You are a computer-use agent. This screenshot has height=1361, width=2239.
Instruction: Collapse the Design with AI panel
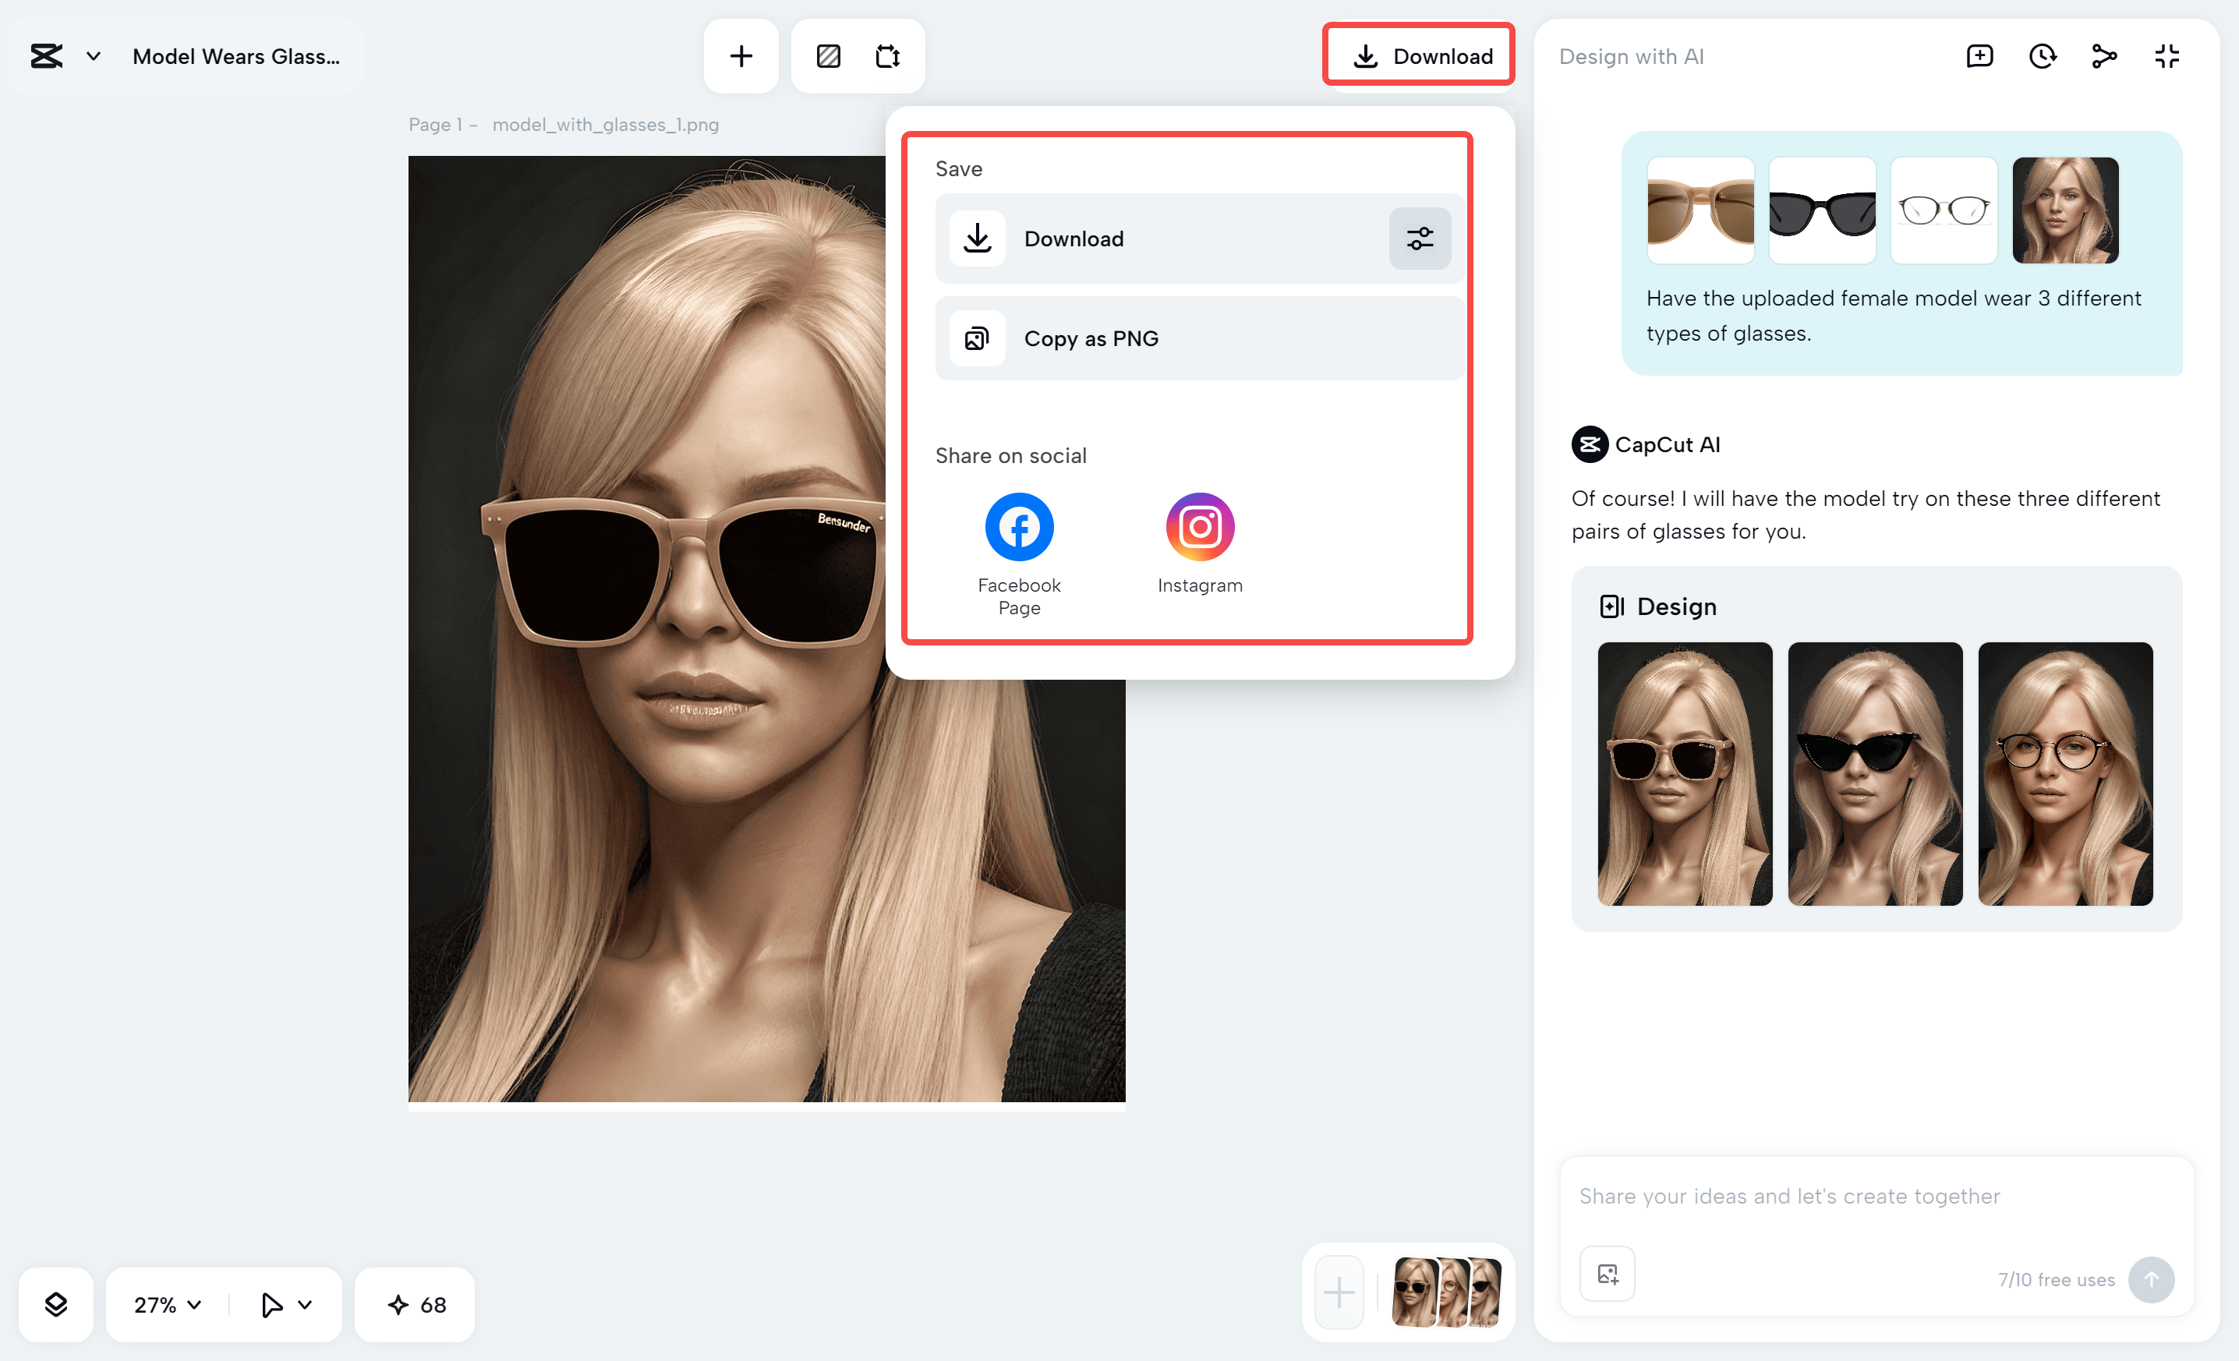tap(2166, 55)
